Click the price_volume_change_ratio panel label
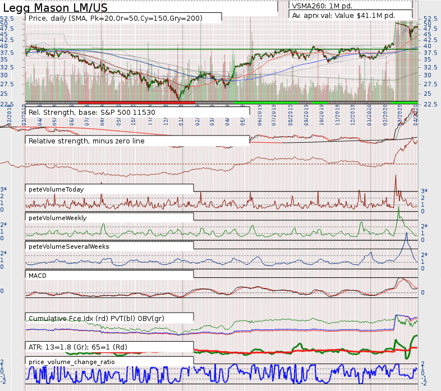Image resolution: width=441 pixels, height=391 pixels. click(x=71, y=362)
